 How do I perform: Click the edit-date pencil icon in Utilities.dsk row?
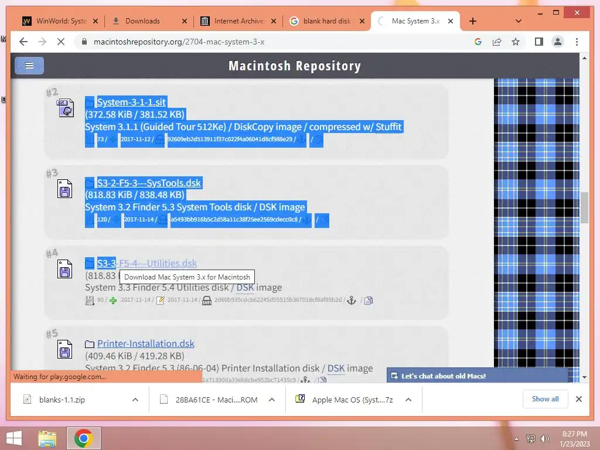click(x=161, y=301)
